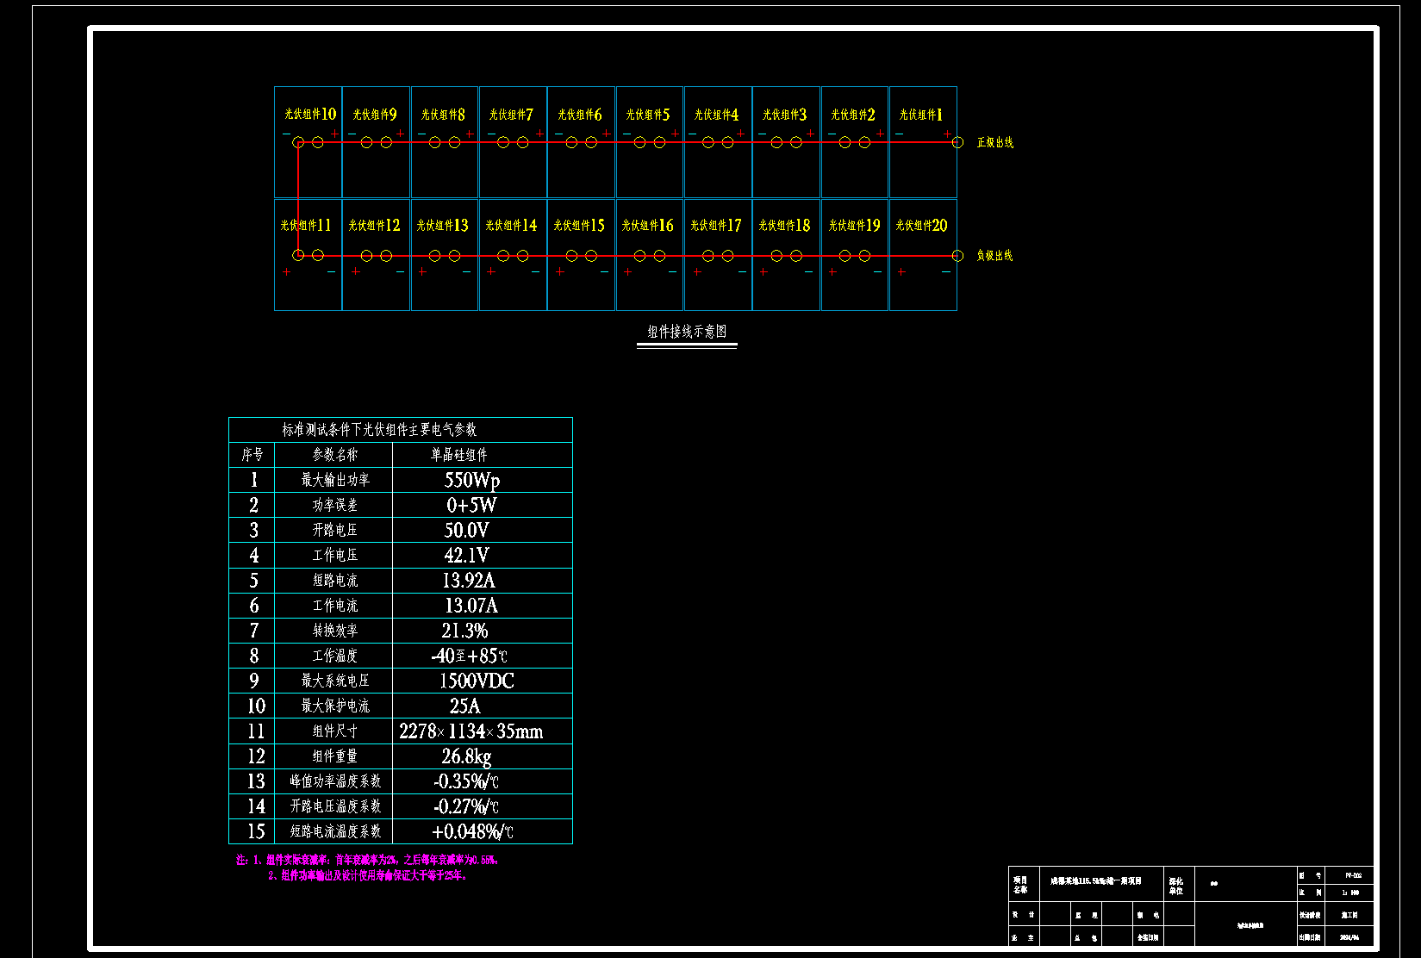
Task: Select the 工作温度 parameter name
Action: [334, 656]
